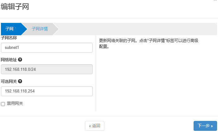Click the 编辑子网 dialog title
Image resolution: width=218 pixels, height=133 pixels.
tap(15, 7)
